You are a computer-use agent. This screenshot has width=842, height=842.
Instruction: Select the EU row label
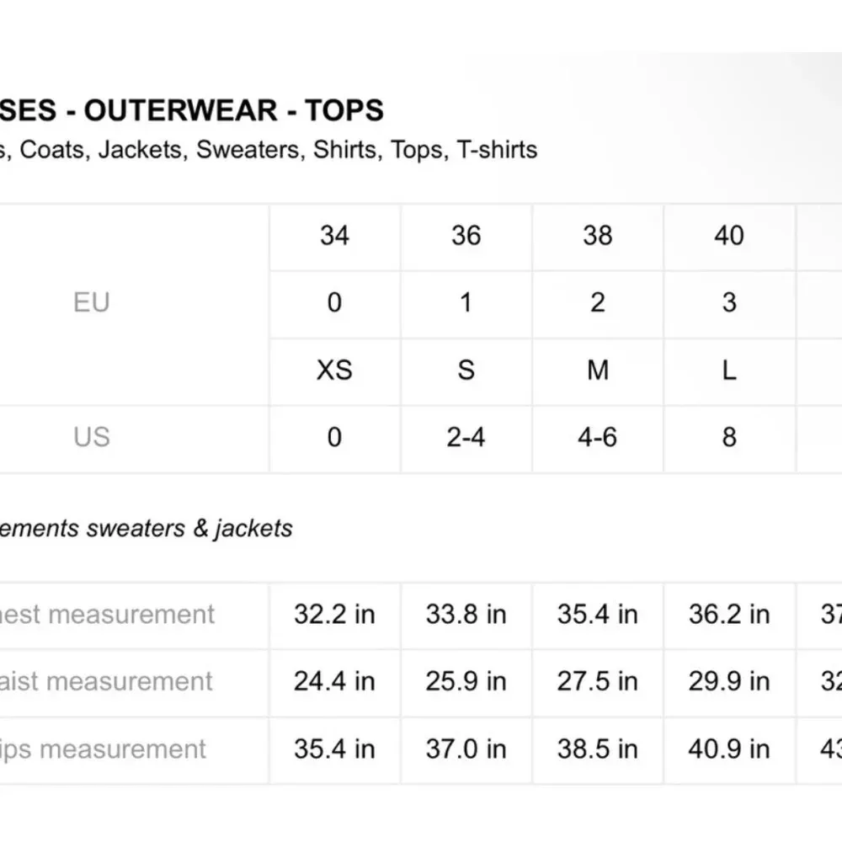point(92,302)
